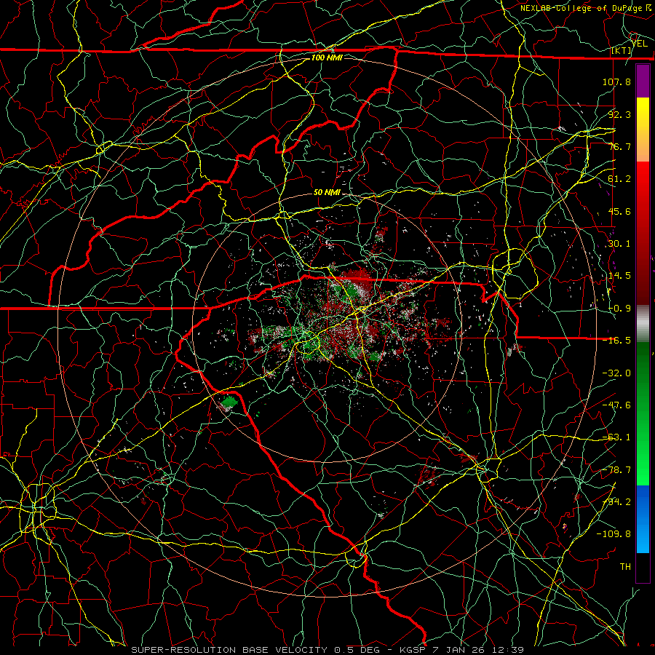The width and height of the screenshot is (655, 655).
Task: Click the TH legend label
Action: (x=625, y=567)
